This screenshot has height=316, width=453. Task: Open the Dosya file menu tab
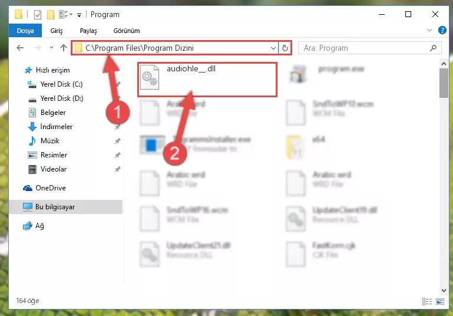pyautogui.click(x=25, y=31)
